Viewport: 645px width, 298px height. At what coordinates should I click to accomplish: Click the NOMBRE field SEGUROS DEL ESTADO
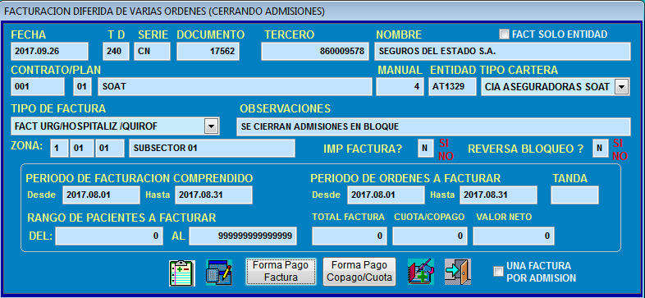(x=502, y=52)
